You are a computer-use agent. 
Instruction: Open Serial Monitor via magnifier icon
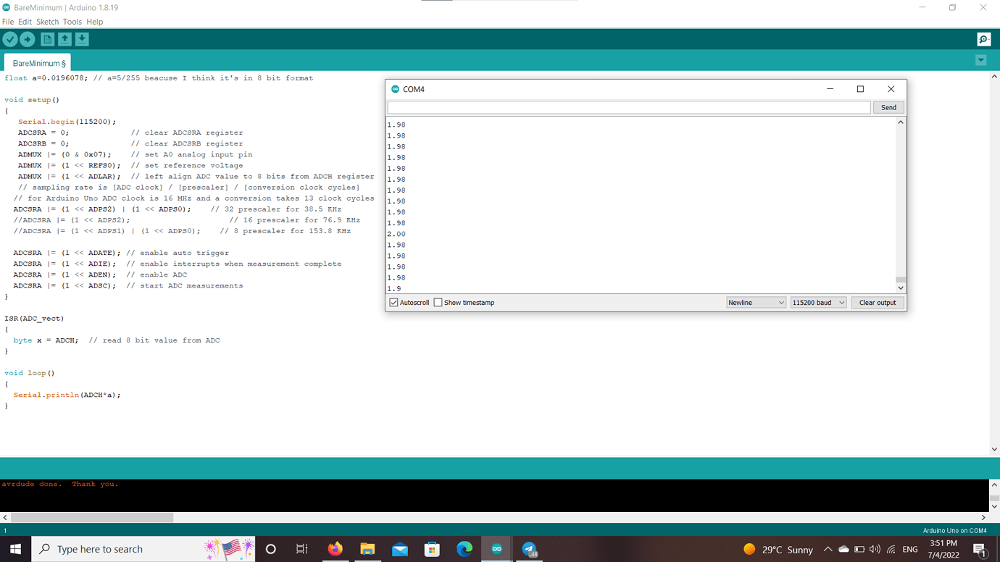[x=983, y=39]
